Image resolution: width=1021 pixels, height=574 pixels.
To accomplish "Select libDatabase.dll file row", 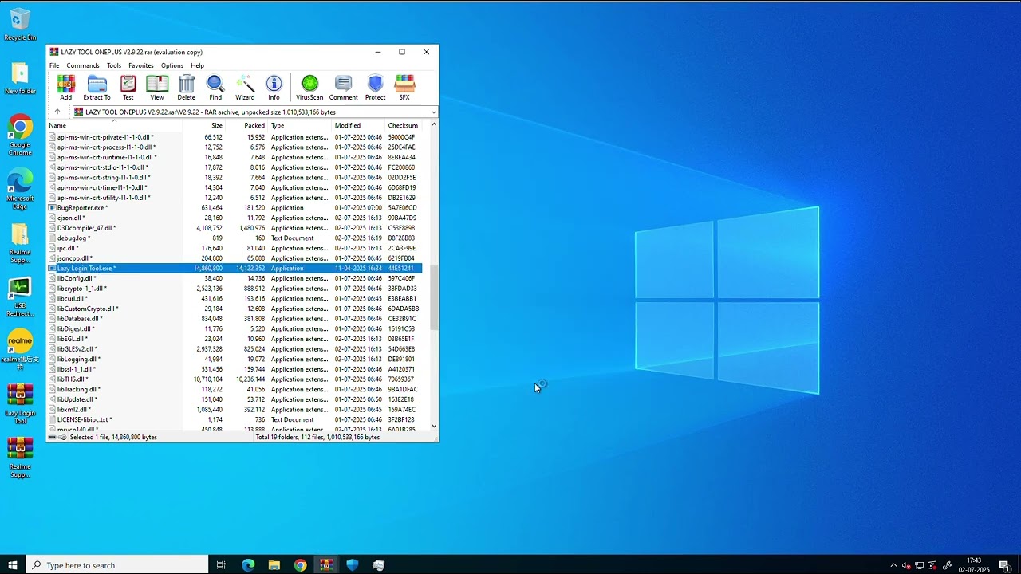I will 235,319.
